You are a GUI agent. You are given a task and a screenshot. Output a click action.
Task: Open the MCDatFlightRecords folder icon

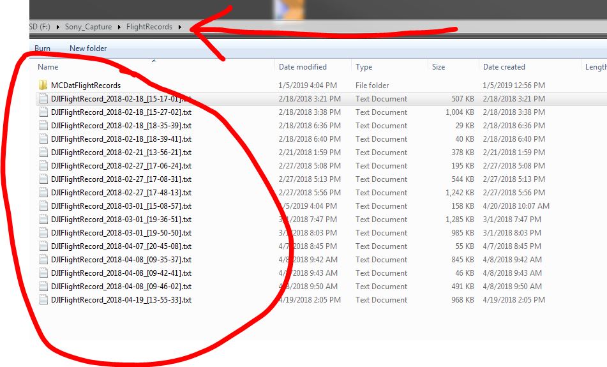[43, 85]
